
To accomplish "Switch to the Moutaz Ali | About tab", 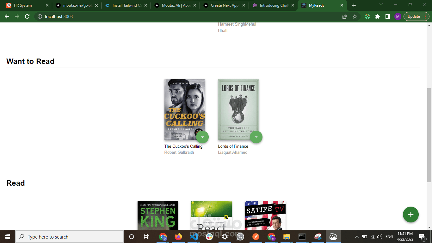I will [176, 5].
